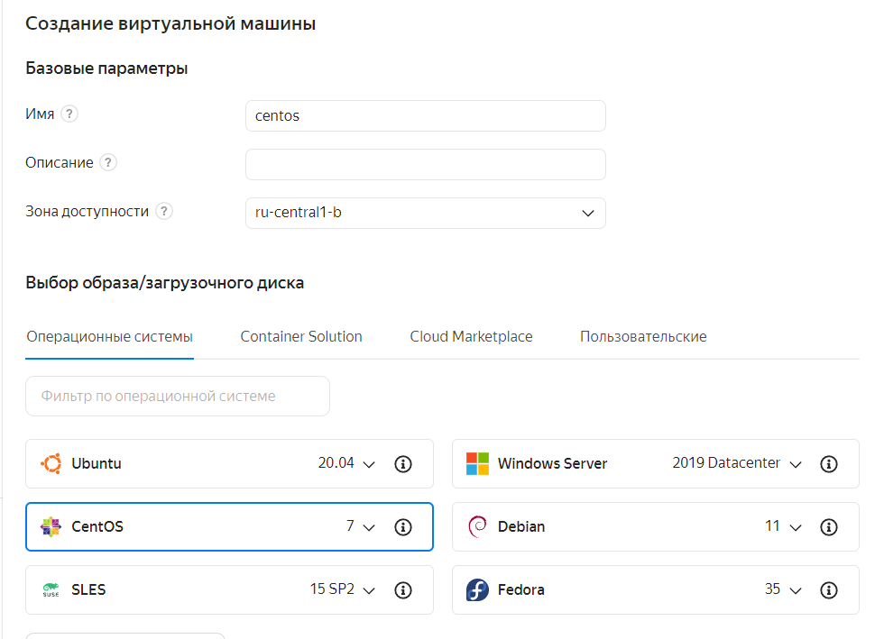Viewport: 884px width, 639px height.
Task: Select the Ubuntu image card
Action: (x=229, y=464)
